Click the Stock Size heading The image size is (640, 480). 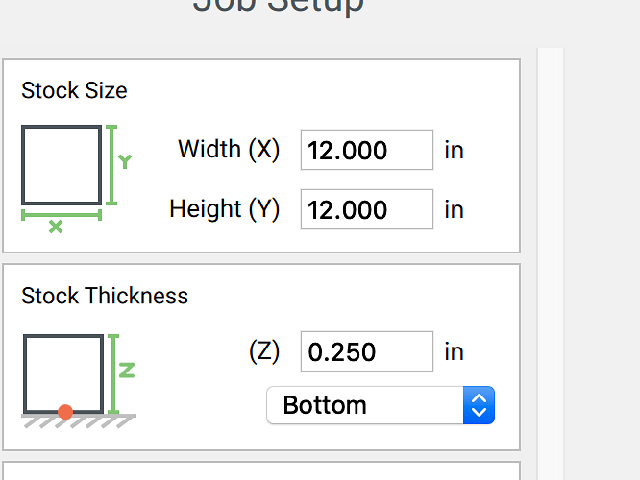(74, 91)
